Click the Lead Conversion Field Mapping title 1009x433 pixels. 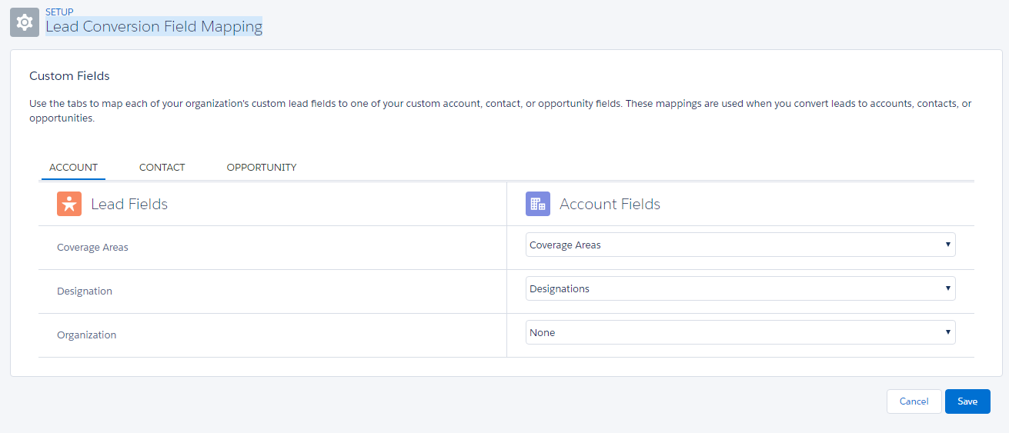154,27
